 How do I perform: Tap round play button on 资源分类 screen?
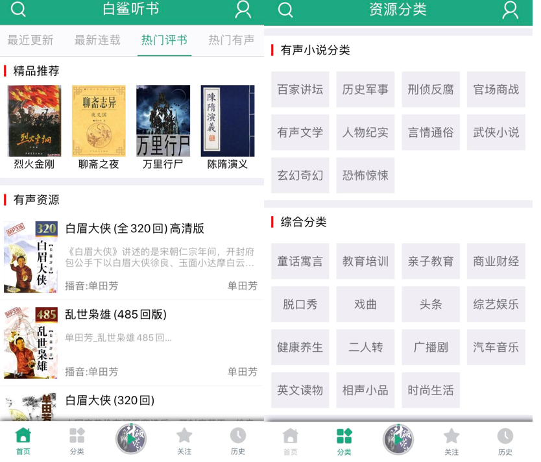tap(398, 439)
